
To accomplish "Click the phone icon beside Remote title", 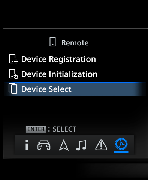I will 52,42.
